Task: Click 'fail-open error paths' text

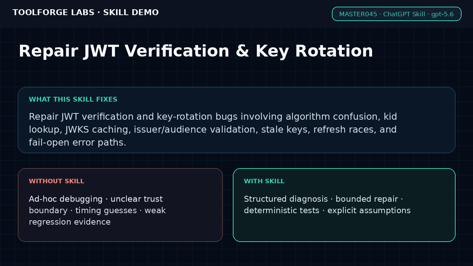Action: [x=78, y=143]
